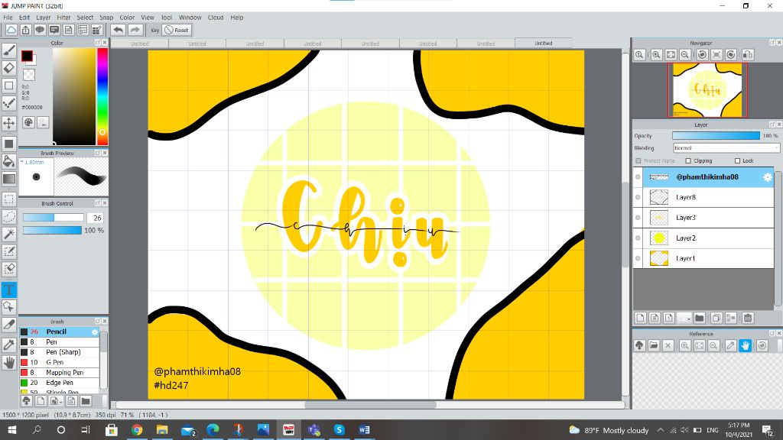This screenshot has width=783, height=440.
Task: Hide Layer1 visibility
Action: pos(638,258)
